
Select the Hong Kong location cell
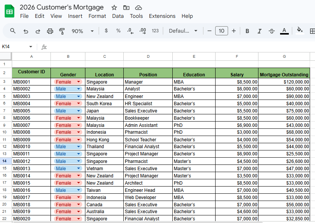(x=104, y=140)
